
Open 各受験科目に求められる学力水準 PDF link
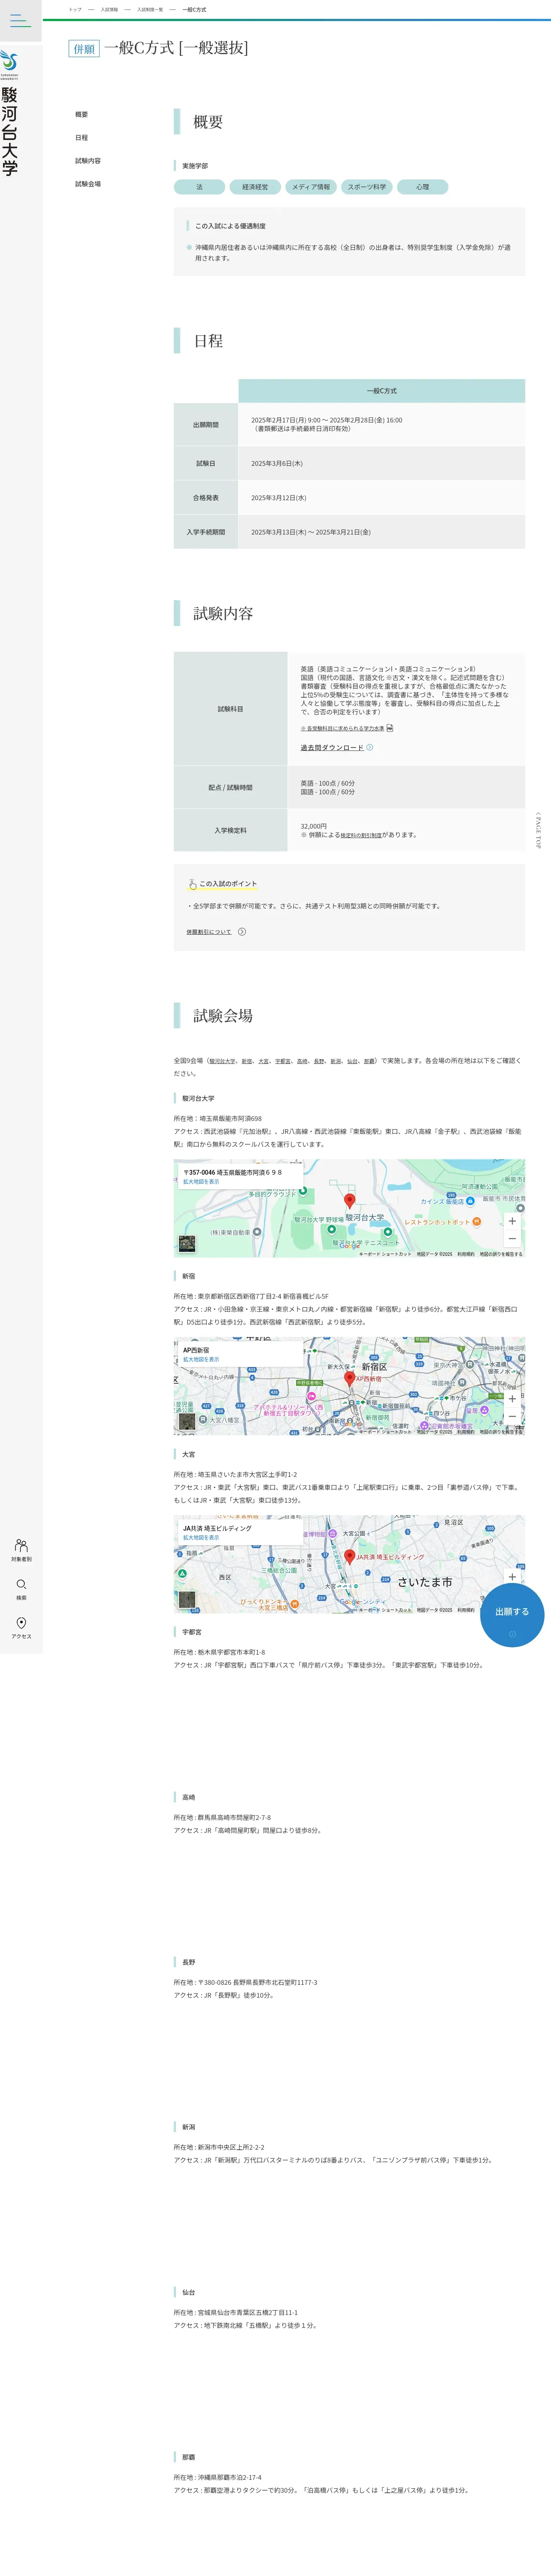pyautogui.click(x=343, y=728)
